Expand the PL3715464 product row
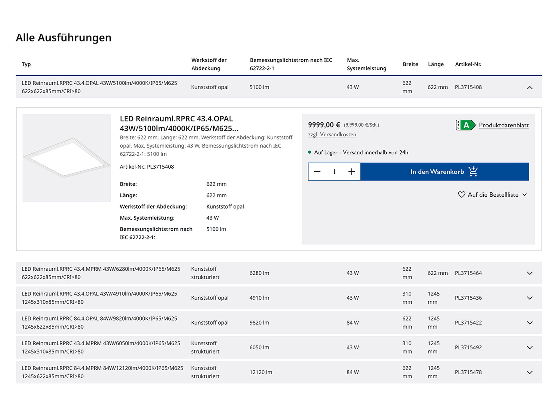Image resolution: width=558 pixels, height=418 pixels. [529, 273]
